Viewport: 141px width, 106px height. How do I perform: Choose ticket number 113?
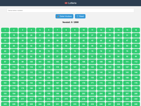5,67
